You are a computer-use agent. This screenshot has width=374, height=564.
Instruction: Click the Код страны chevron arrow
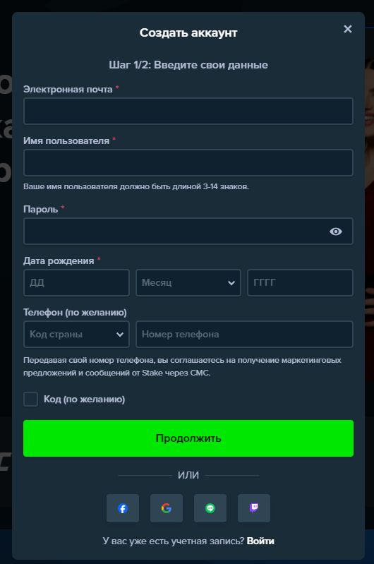120,335
